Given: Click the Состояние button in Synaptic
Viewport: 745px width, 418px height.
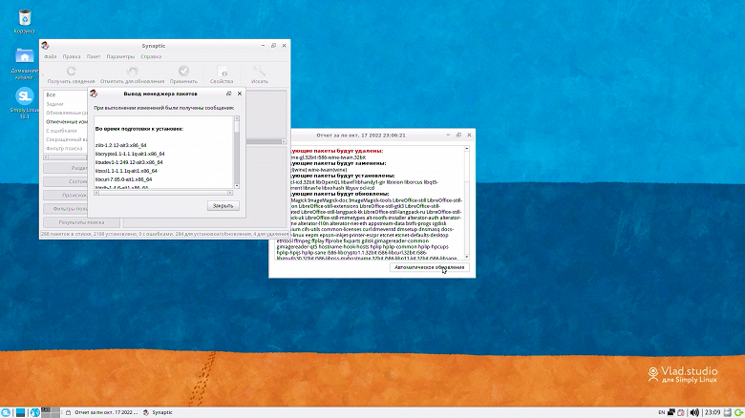Looking at the screenshot, I should pyautogui.click(x=65, y=181).
